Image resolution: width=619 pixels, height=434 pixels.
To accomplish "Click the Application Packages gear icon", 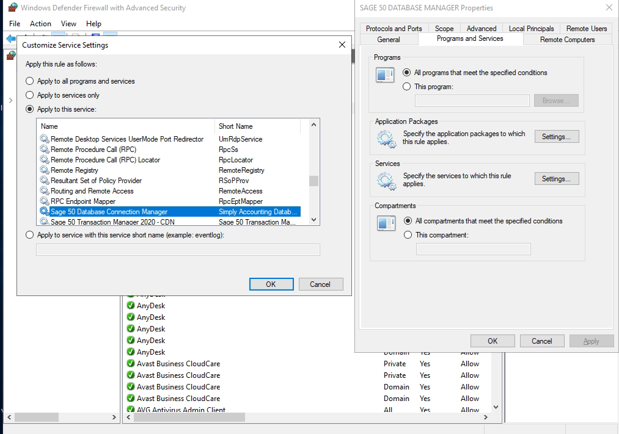I will click(x=386, y=139).
